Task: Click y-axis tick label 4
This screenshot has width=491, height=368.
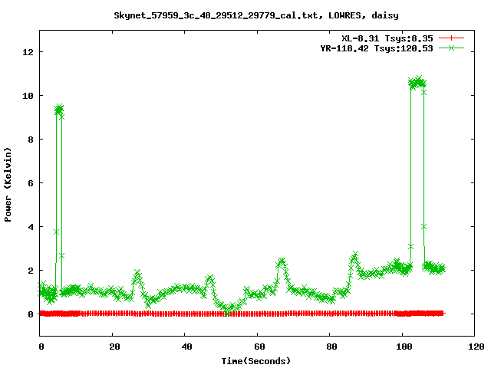Action: point(31,227)
